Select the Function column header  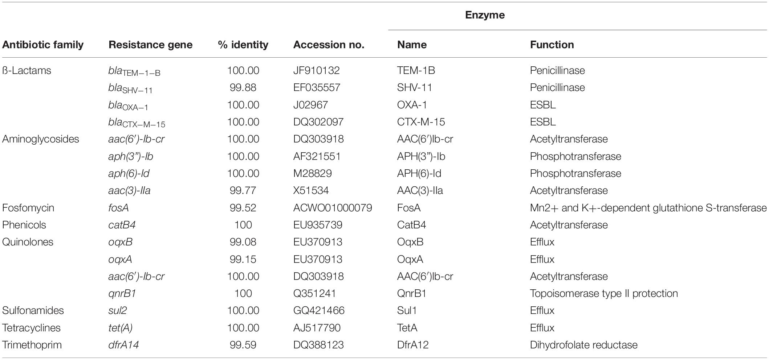coord(552,45)
